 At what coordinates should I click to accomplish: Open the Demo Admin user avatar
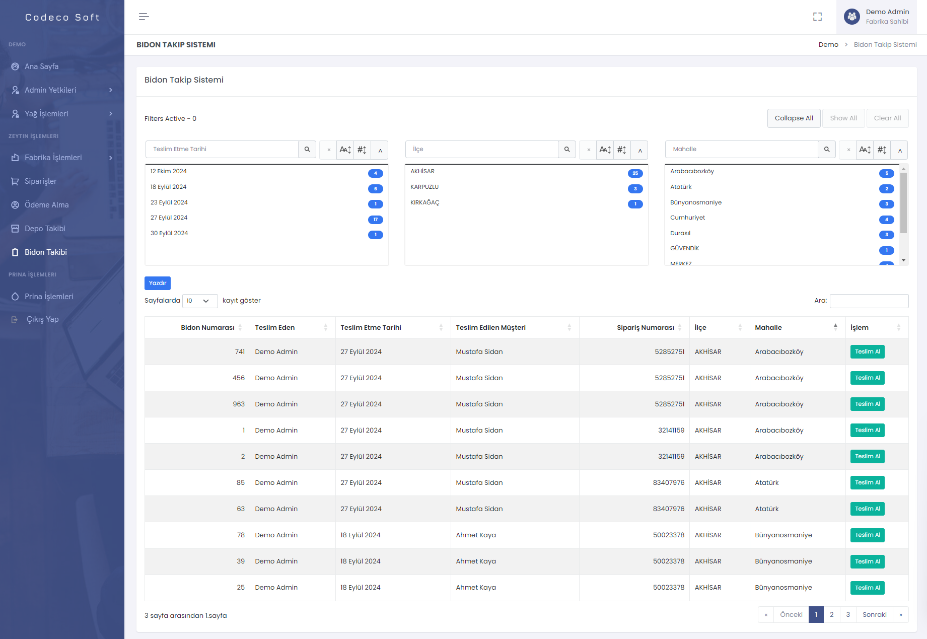click(852, 17)
